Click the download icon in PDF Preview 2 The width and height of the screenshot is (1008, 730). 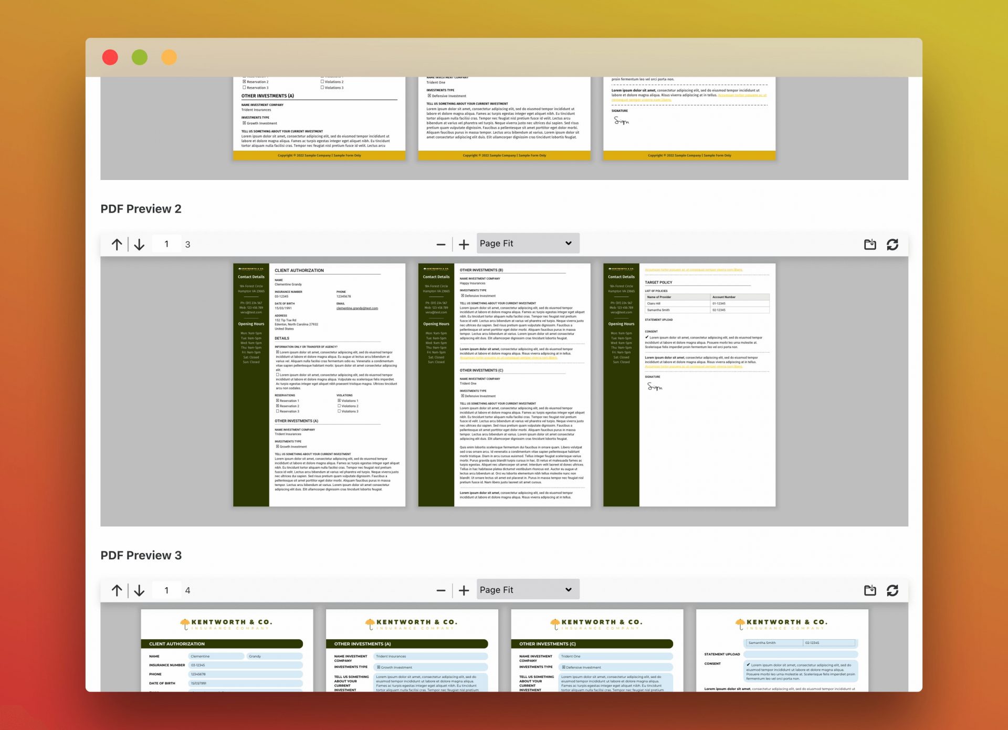tap(870, 245)
